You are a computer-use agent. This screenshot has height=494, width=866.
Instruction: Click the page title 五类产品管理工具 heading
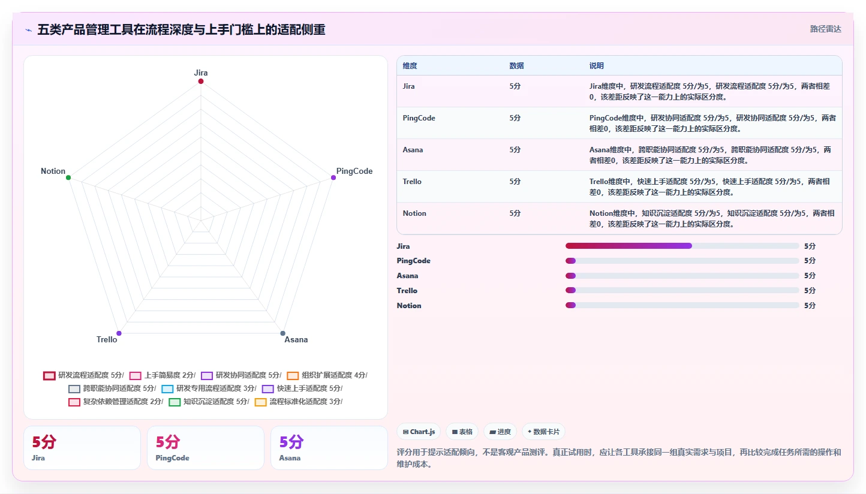[x=181, y=30]
